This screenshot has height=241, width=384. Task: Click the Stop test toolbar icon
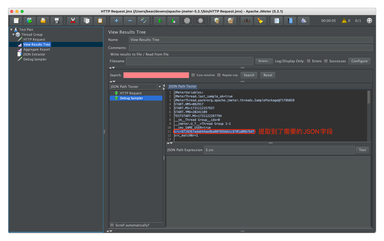point(187,21)
